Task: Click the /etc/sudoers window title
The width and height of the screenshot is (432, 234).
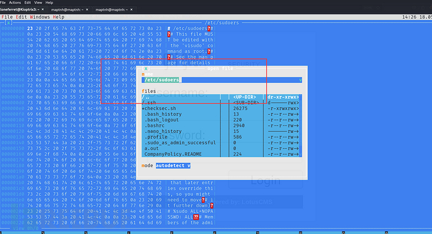Action: point(222,23)
